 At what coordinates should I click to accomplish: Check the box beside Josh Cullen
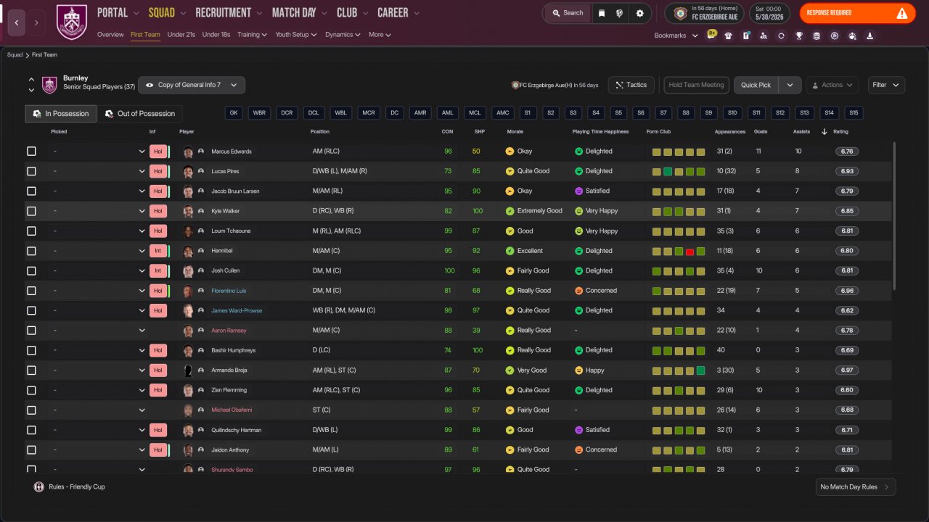(31, 270)
